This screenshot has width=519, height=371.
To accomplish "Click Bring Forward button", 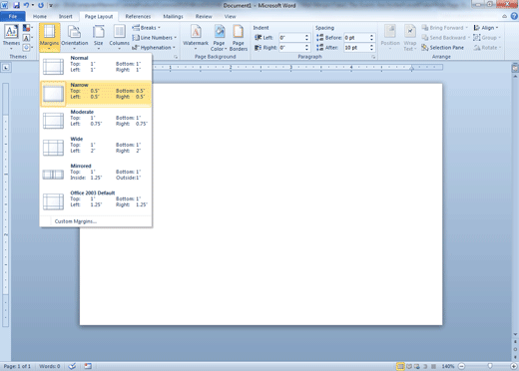I will (445, 28).
